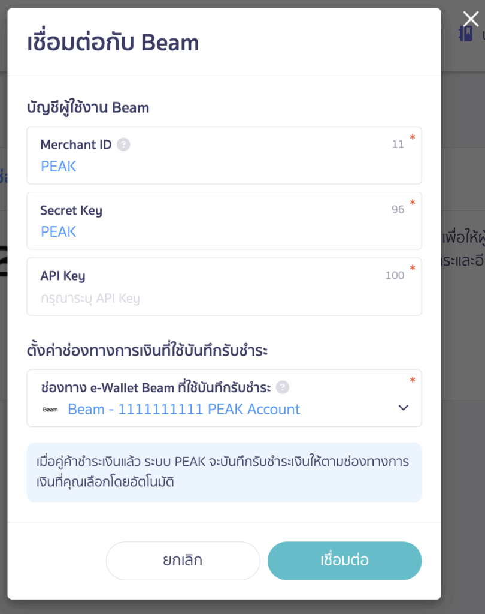Click the blue info message box
This screenshot has width=485, height=614.
224,472
